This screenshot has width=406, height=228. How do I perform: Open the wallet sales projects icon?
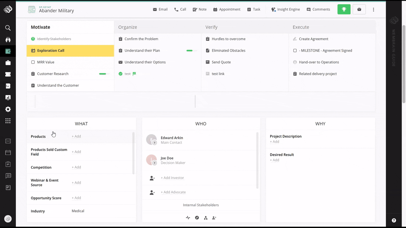click(x=8, y=51)
